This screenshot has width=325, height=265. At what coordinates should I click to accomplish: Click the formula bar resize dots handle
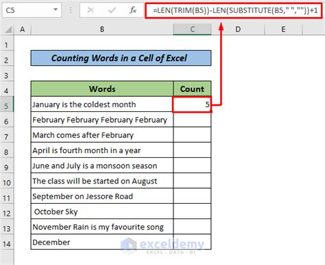tap(71, 10)
